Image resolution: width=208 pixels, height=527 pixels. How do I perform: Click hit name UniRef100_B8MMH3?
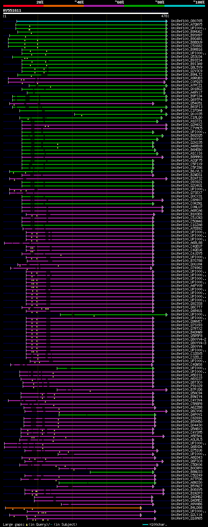187,157
